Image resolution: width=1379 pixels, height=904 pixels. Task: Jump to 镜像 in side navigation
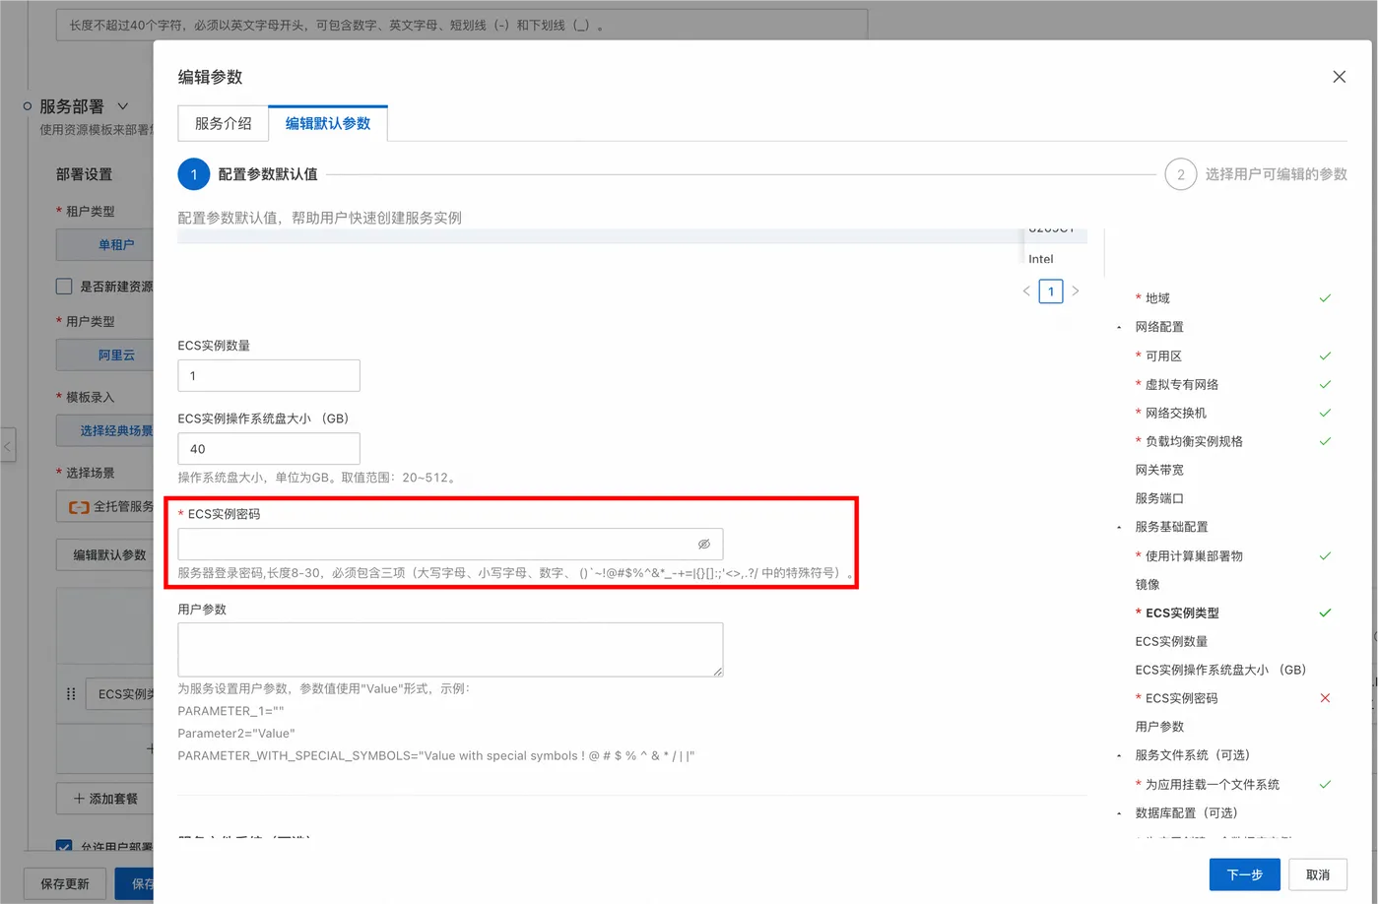tap(1148, 584)
